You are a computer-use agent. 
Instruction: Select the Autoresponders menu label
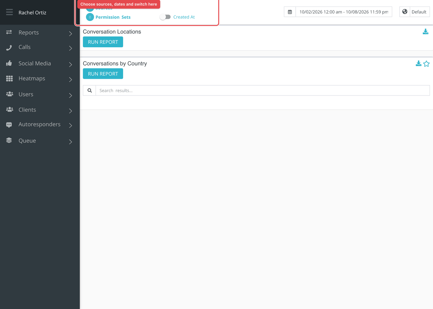[40, 124]
